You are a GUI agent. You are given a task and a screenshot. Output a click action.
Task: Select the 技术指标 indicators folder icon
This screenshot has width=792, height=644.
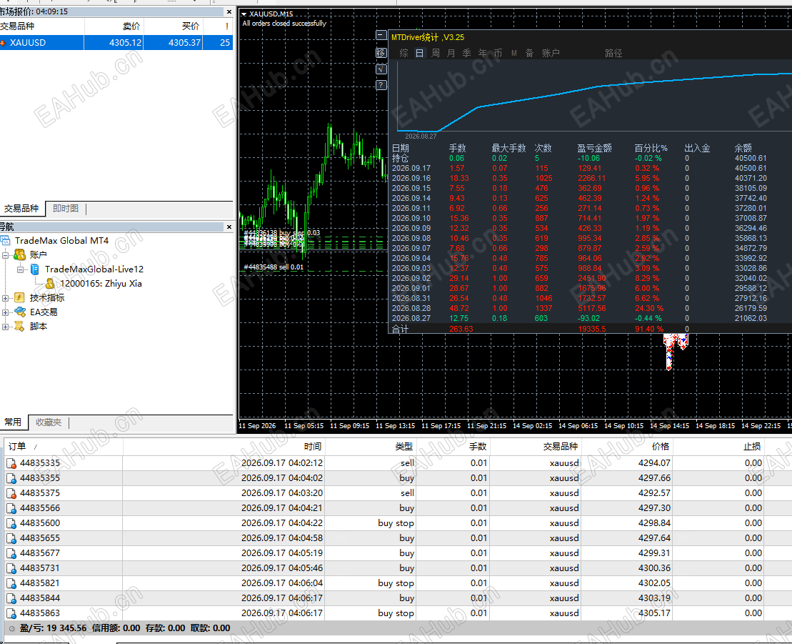(x=20, y=298)
